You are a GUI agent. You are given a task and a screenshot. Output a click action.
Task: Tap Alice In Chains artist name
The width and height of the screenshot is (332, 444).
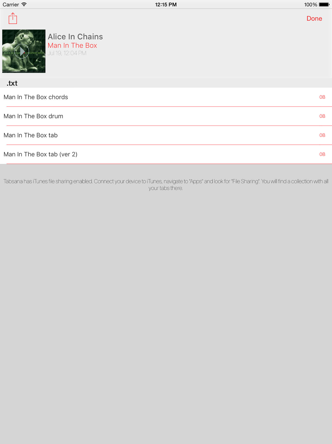[75, 37]
